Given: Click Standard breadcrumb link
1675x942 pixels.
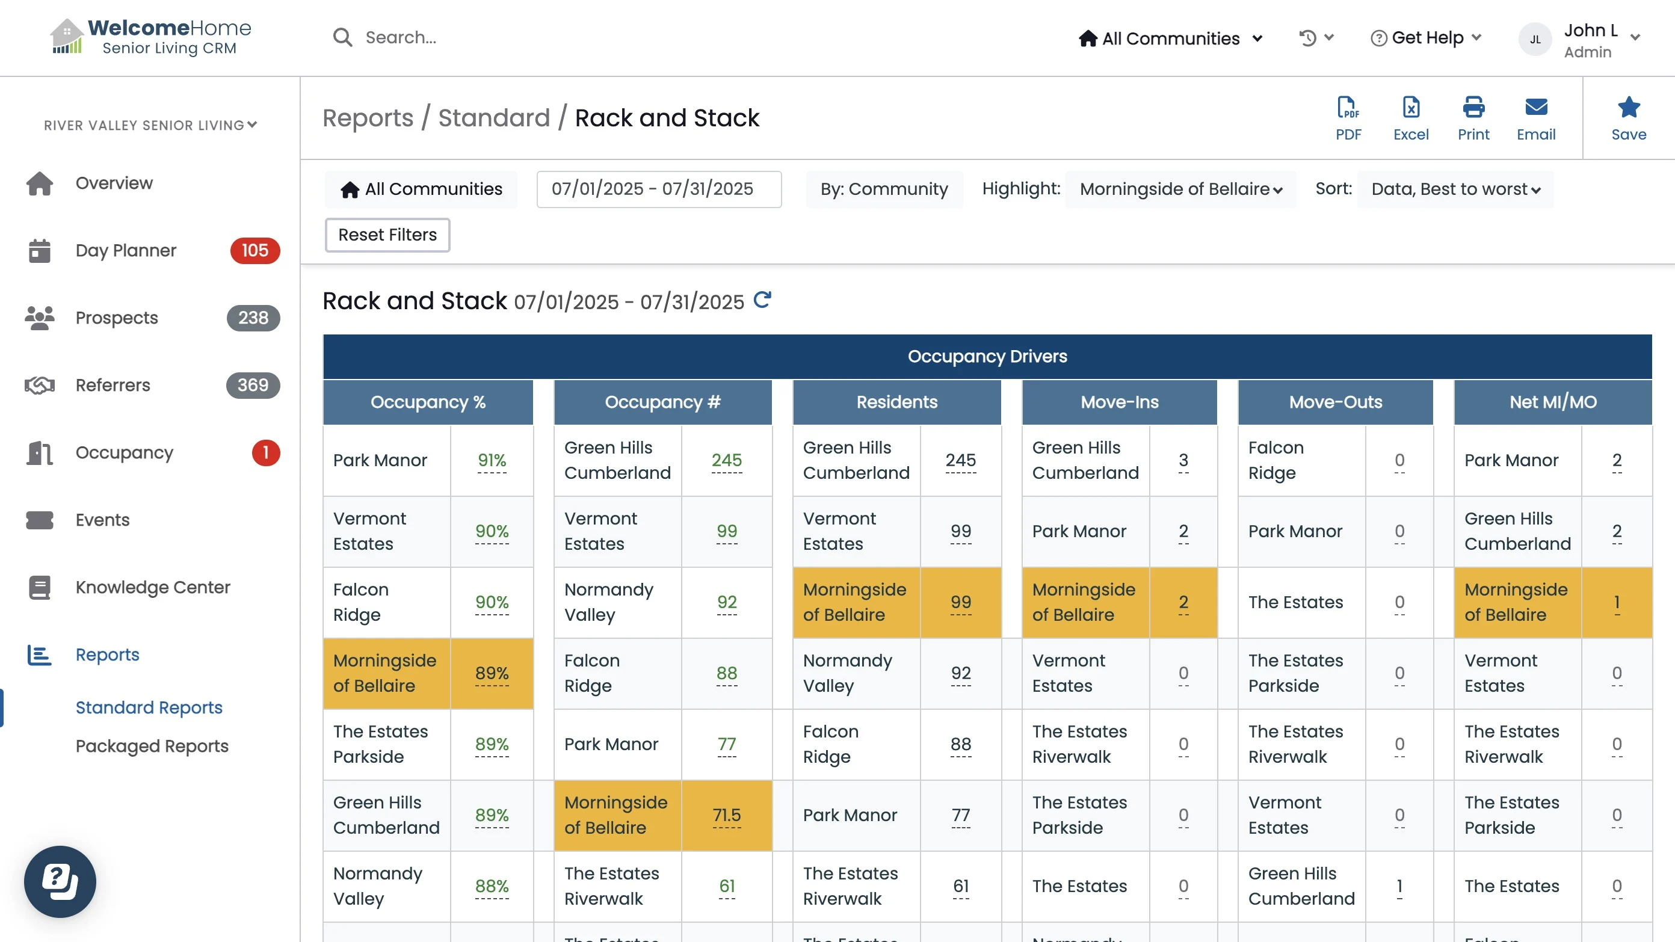Looking at the screenshot, I should tap(493, 118).
